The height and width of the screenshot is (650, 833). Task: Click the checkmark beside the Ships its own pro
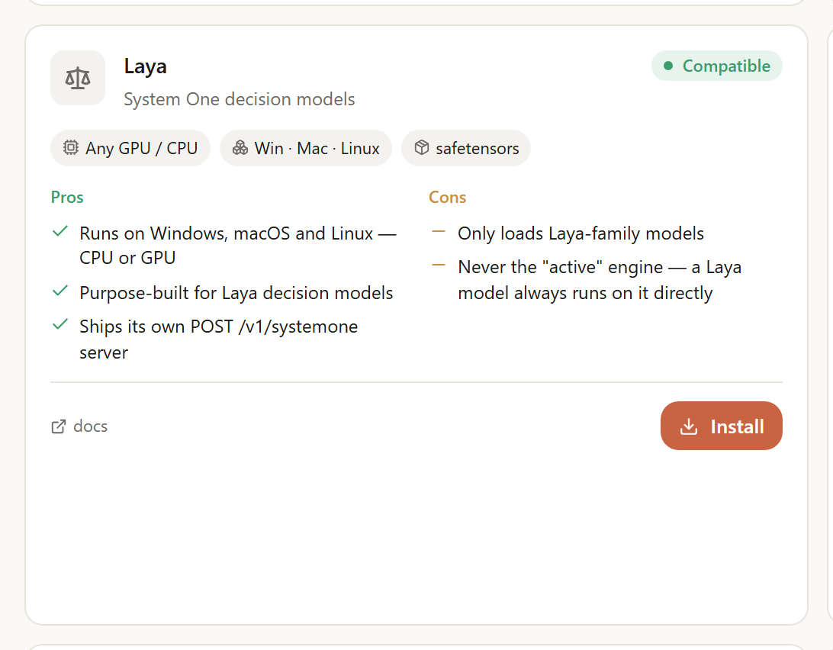click(x=60, y=324)
